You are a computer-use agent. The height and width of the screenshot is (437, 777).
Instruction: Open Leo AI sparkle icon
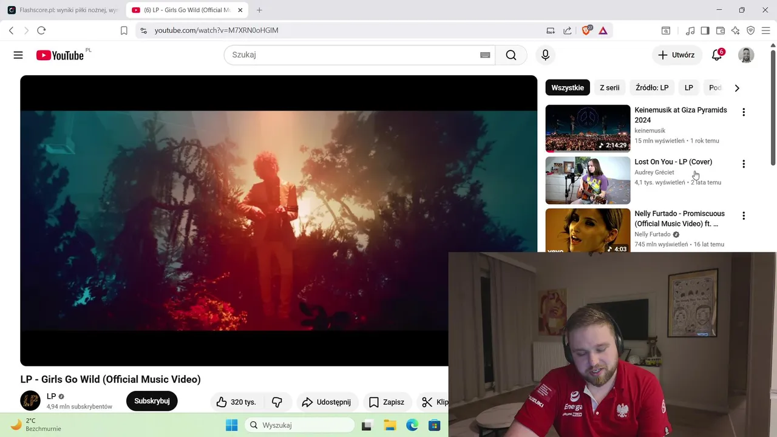pyautogui.click(x=736, y=30)
